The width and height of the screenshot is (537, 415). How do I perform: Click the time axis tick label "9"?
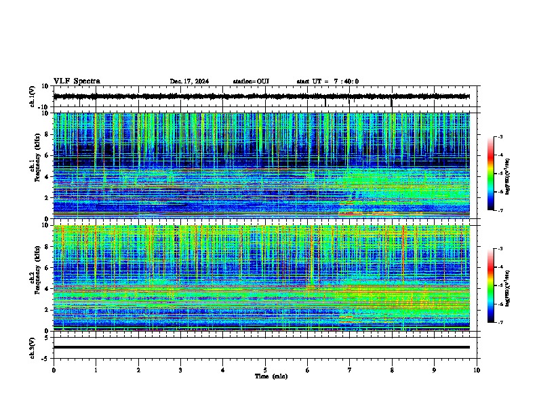434,370
